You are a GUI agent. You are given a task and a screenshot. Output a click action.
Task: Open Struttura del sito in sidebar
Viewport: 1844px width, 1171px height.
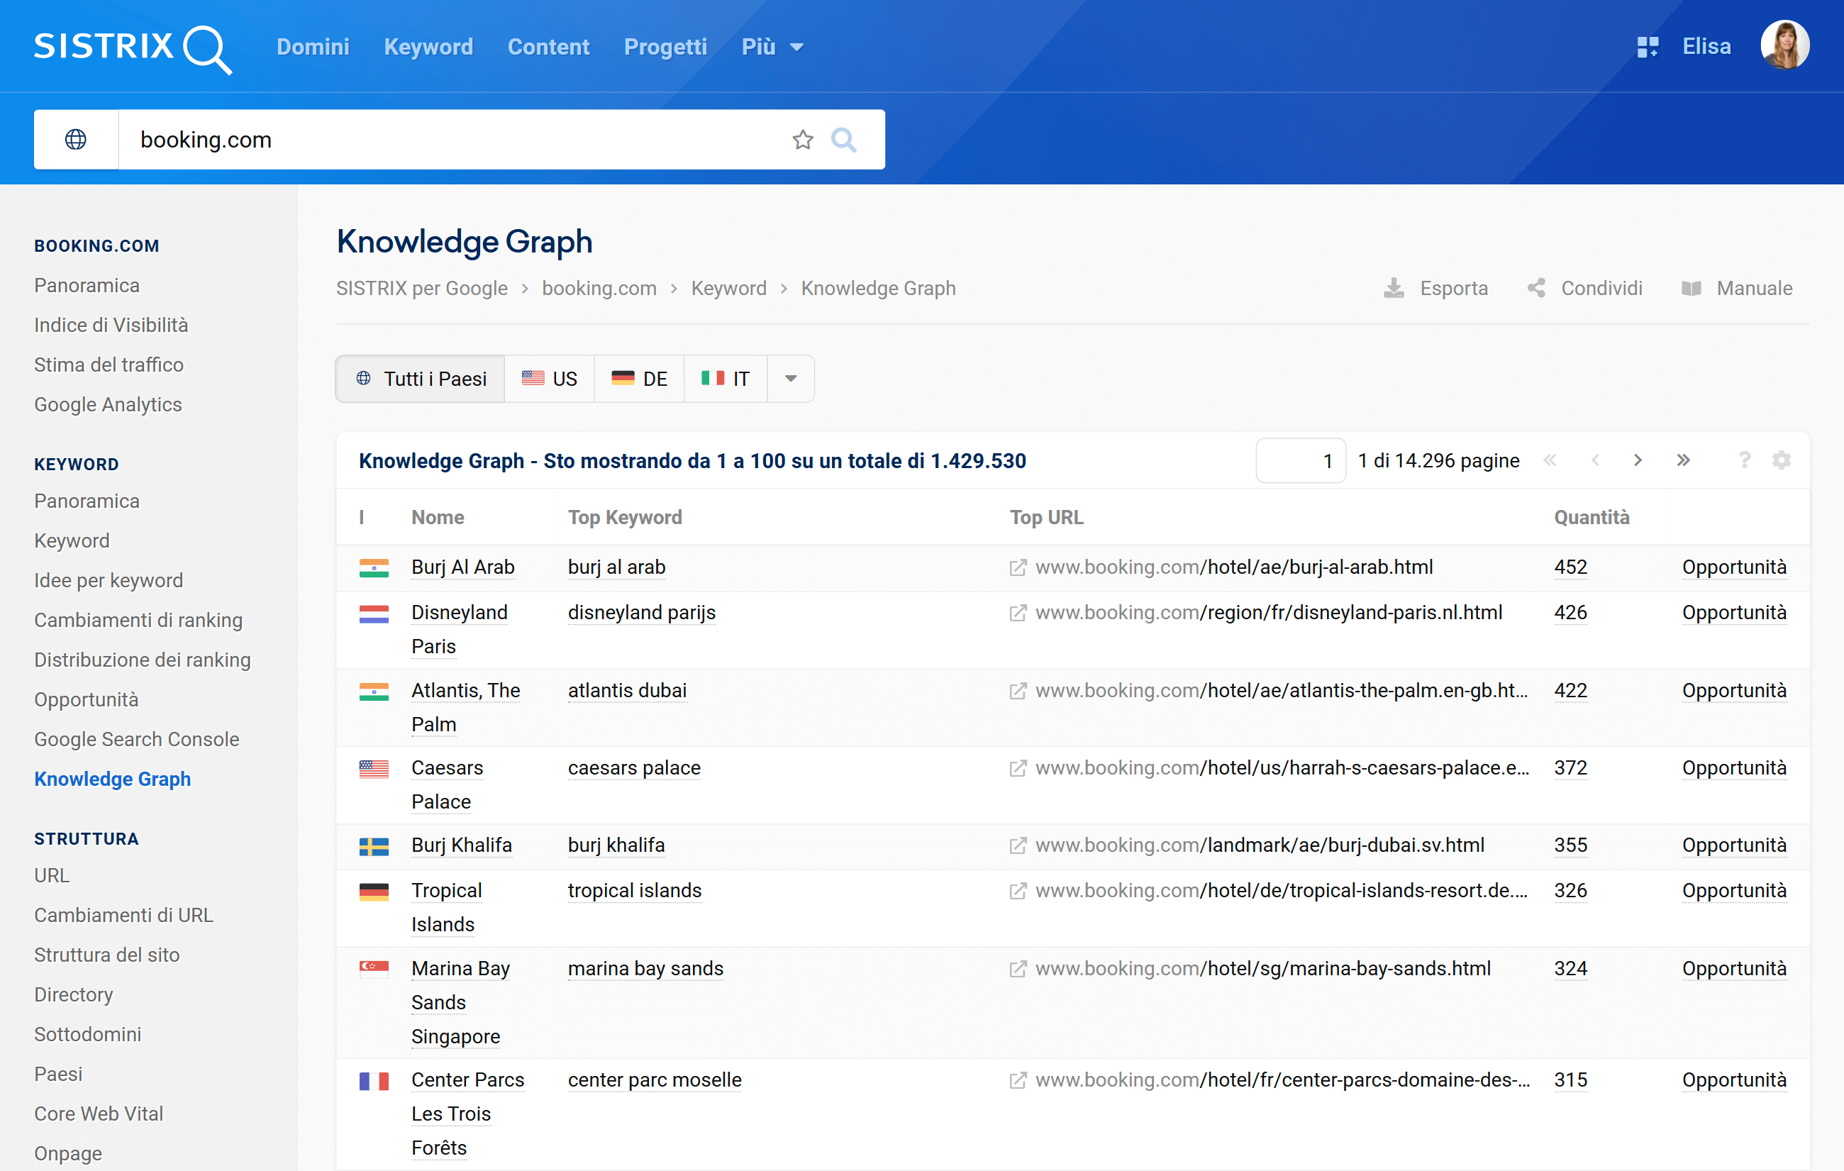pyautogui.click(x=107, y=955)
